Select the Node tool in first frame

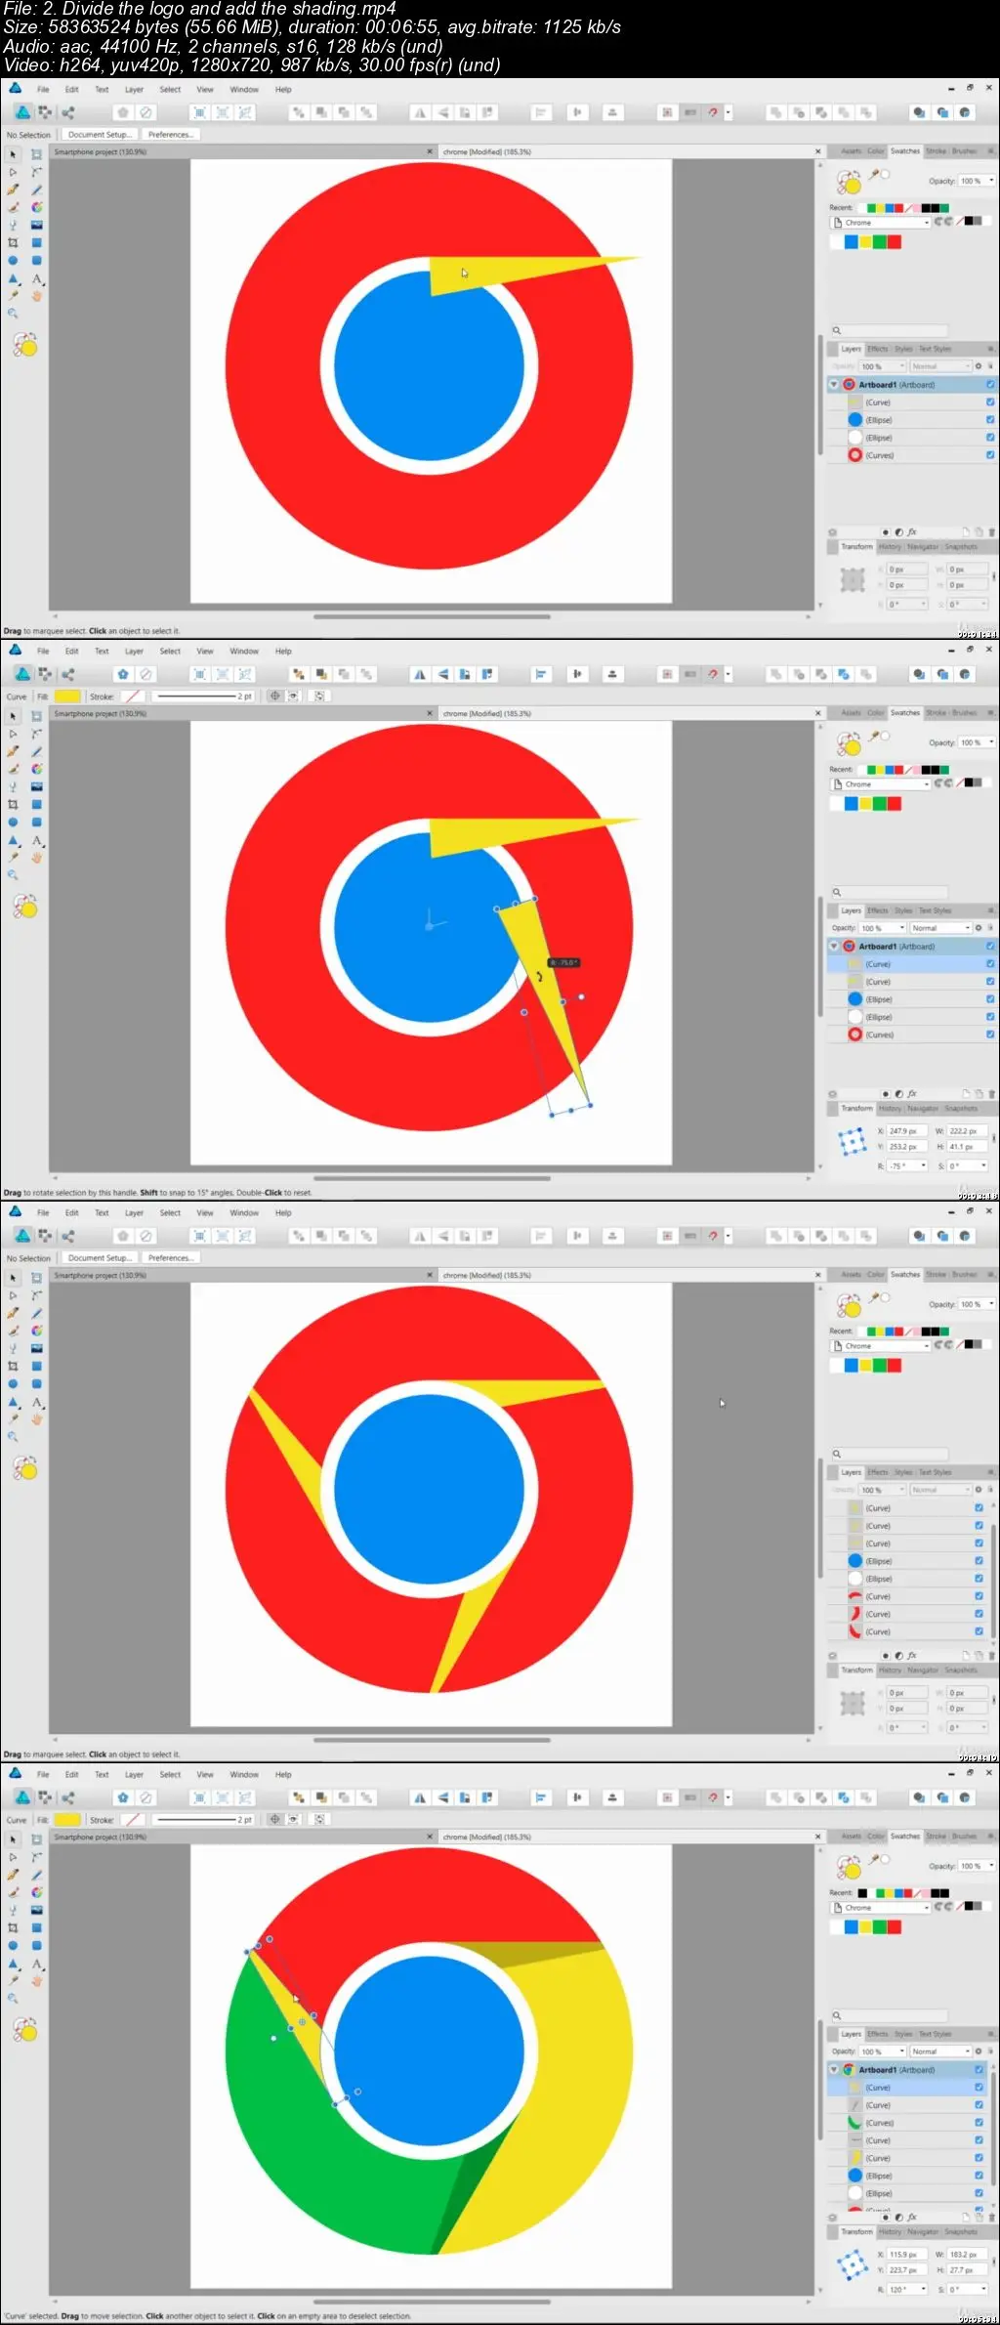click(x=13, y=172)
